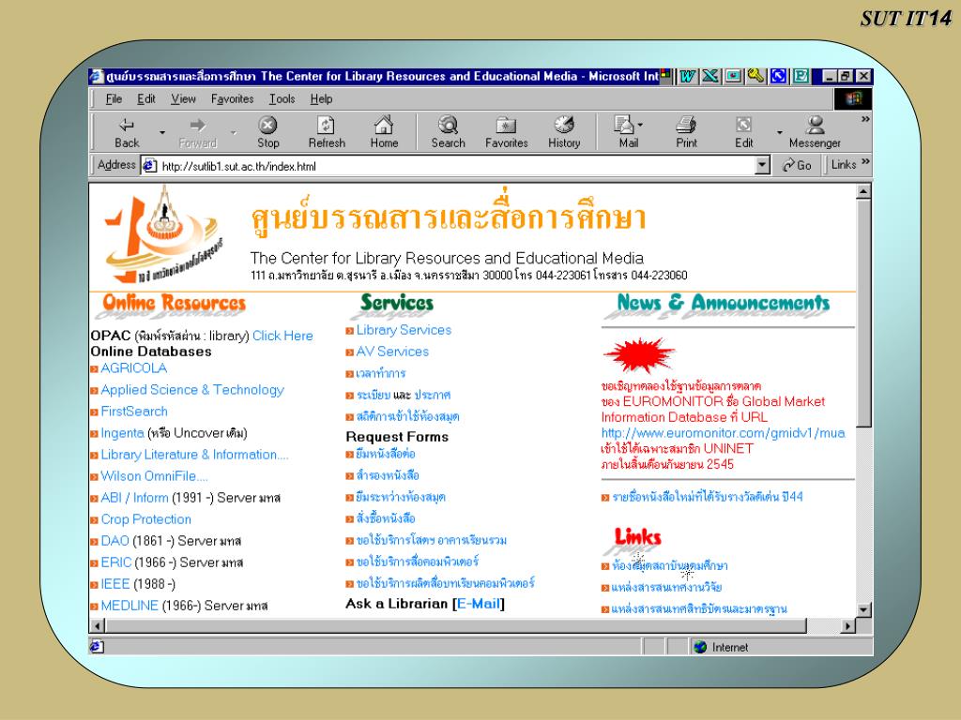Print the page with Print icon
961x720 pixels.
tap(686, 132)
